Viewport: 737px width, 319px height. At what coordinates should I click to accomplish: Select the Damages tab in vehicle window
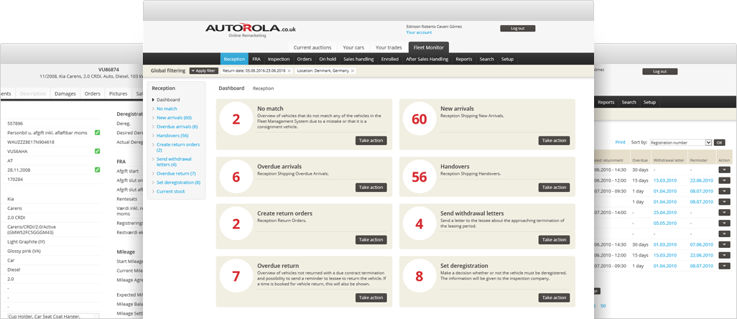point(65,93)
